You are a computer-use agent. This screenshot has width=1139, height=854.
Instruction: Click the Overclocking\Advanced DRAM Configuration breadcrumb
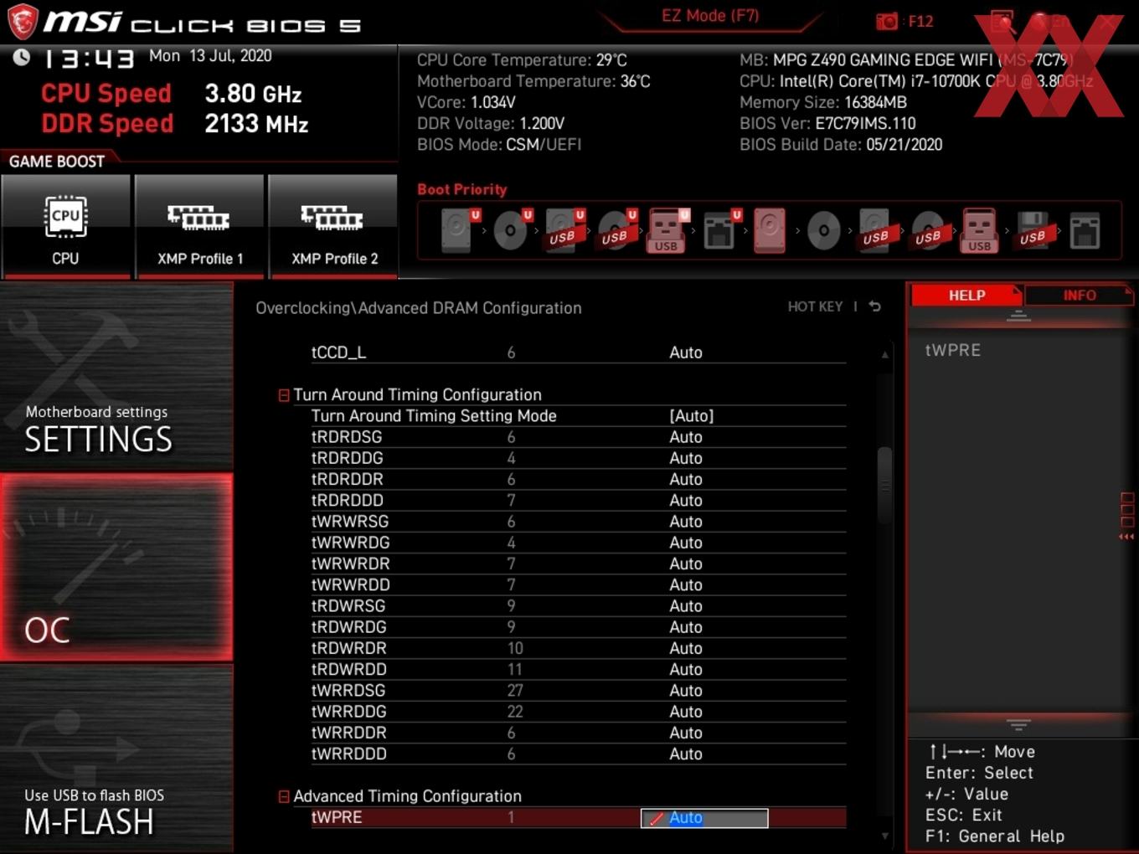tap(419, 308)
